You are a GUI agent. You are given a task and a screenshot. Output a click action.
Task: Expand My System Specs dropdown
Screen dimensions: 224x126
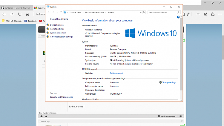tap(48, 113)
